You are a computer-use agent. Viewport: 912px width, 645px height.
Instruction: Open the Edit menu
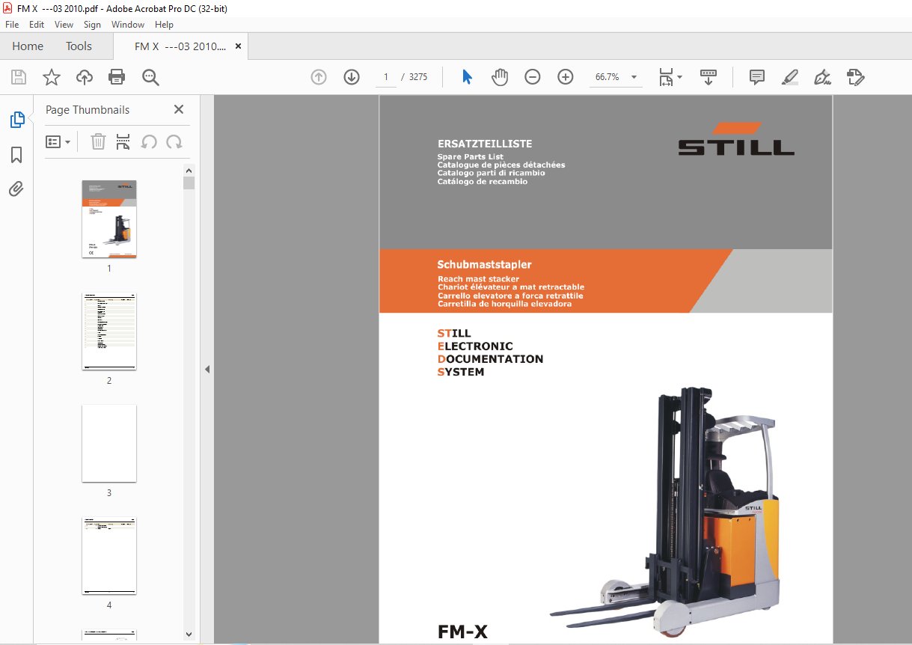click(x=37, y=25)
